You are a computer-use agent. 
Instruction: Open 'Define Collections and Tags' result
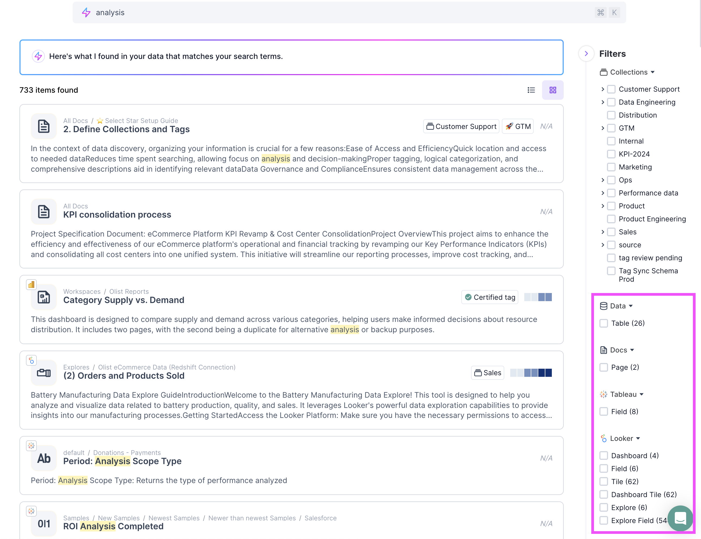pos(126,129)
